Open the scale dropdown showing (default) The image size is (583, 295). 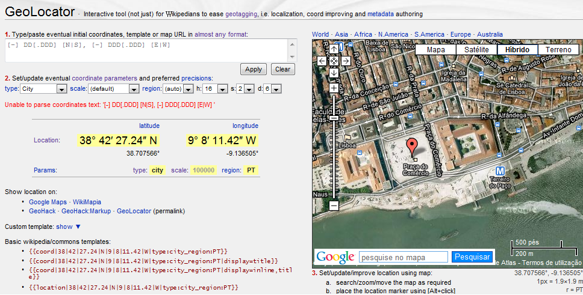(114, 89)
